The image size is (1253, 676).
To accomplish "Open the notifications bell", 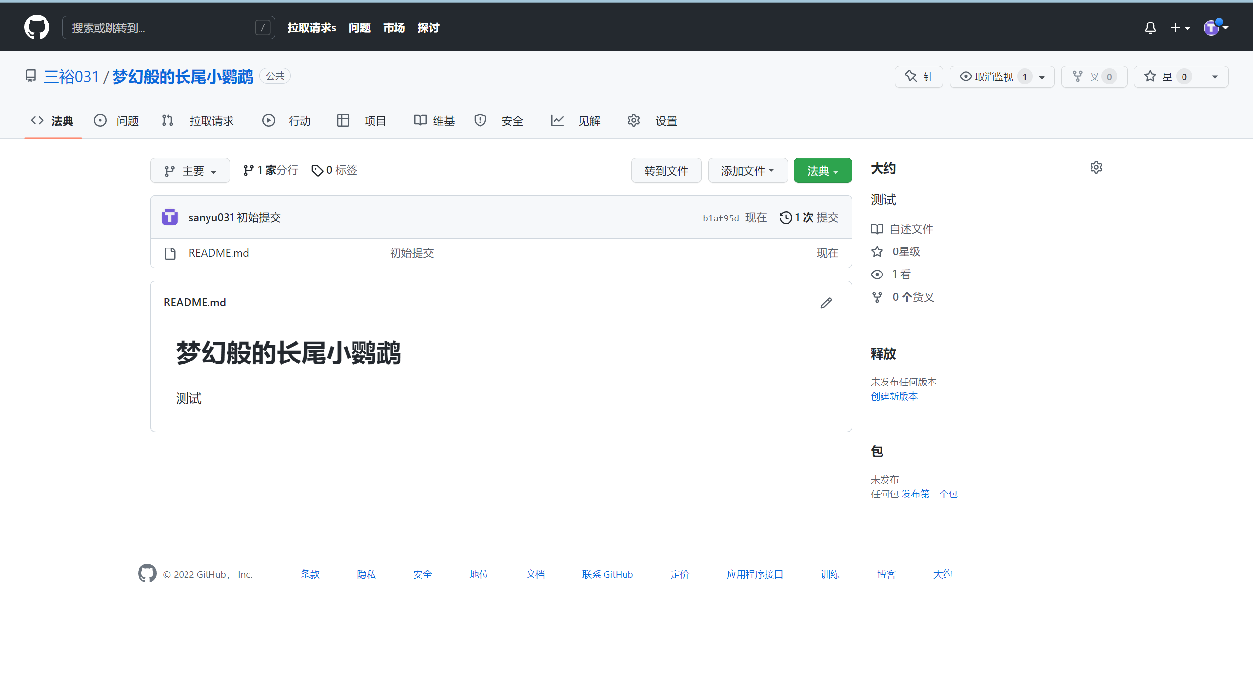I will [1150, 28].
